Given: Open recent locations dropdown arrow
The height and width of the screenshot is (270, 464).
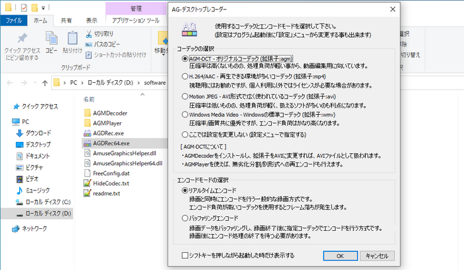Looking at the screenshot, I should [35, 83].
